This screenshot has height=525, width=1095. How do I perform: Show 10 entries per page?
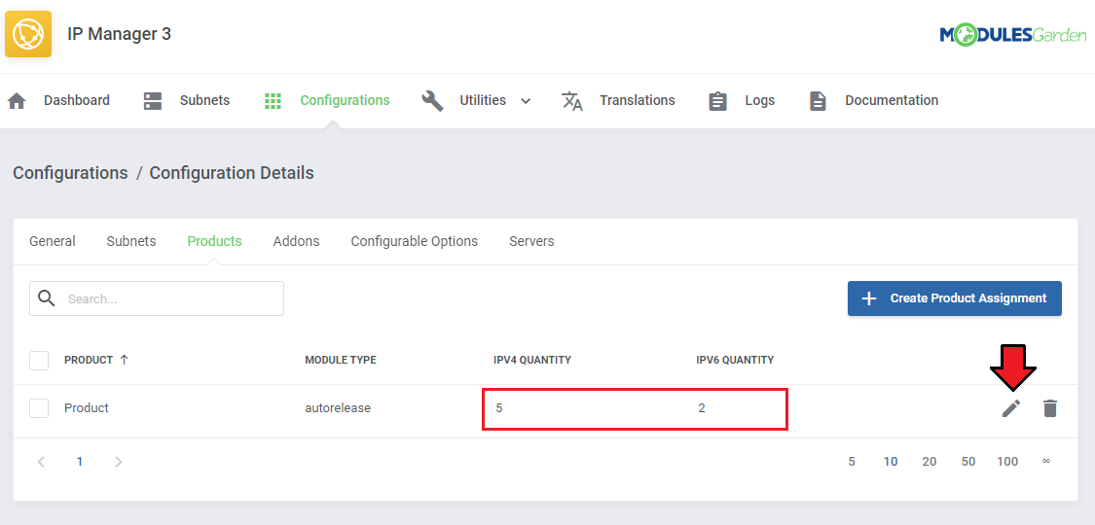pyautogui.click(x=891, y=462)
